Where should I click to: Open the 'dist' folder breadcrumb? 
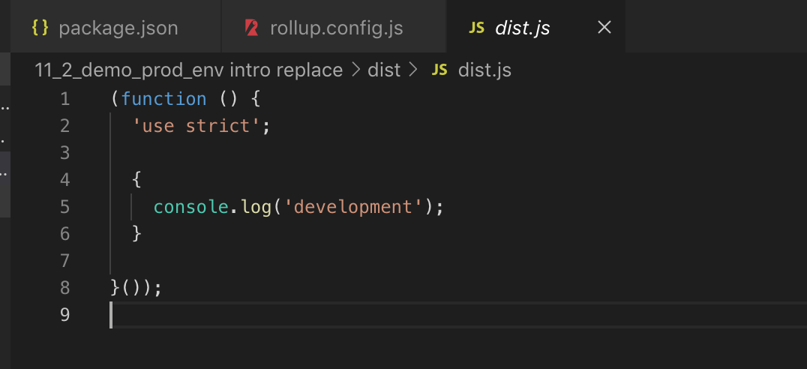tap(384, 70)
